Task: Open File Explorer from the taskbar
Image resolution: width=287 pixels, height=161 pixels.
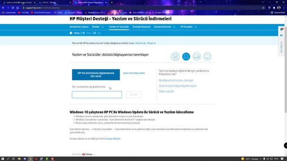Action: (x=19, y=159)
